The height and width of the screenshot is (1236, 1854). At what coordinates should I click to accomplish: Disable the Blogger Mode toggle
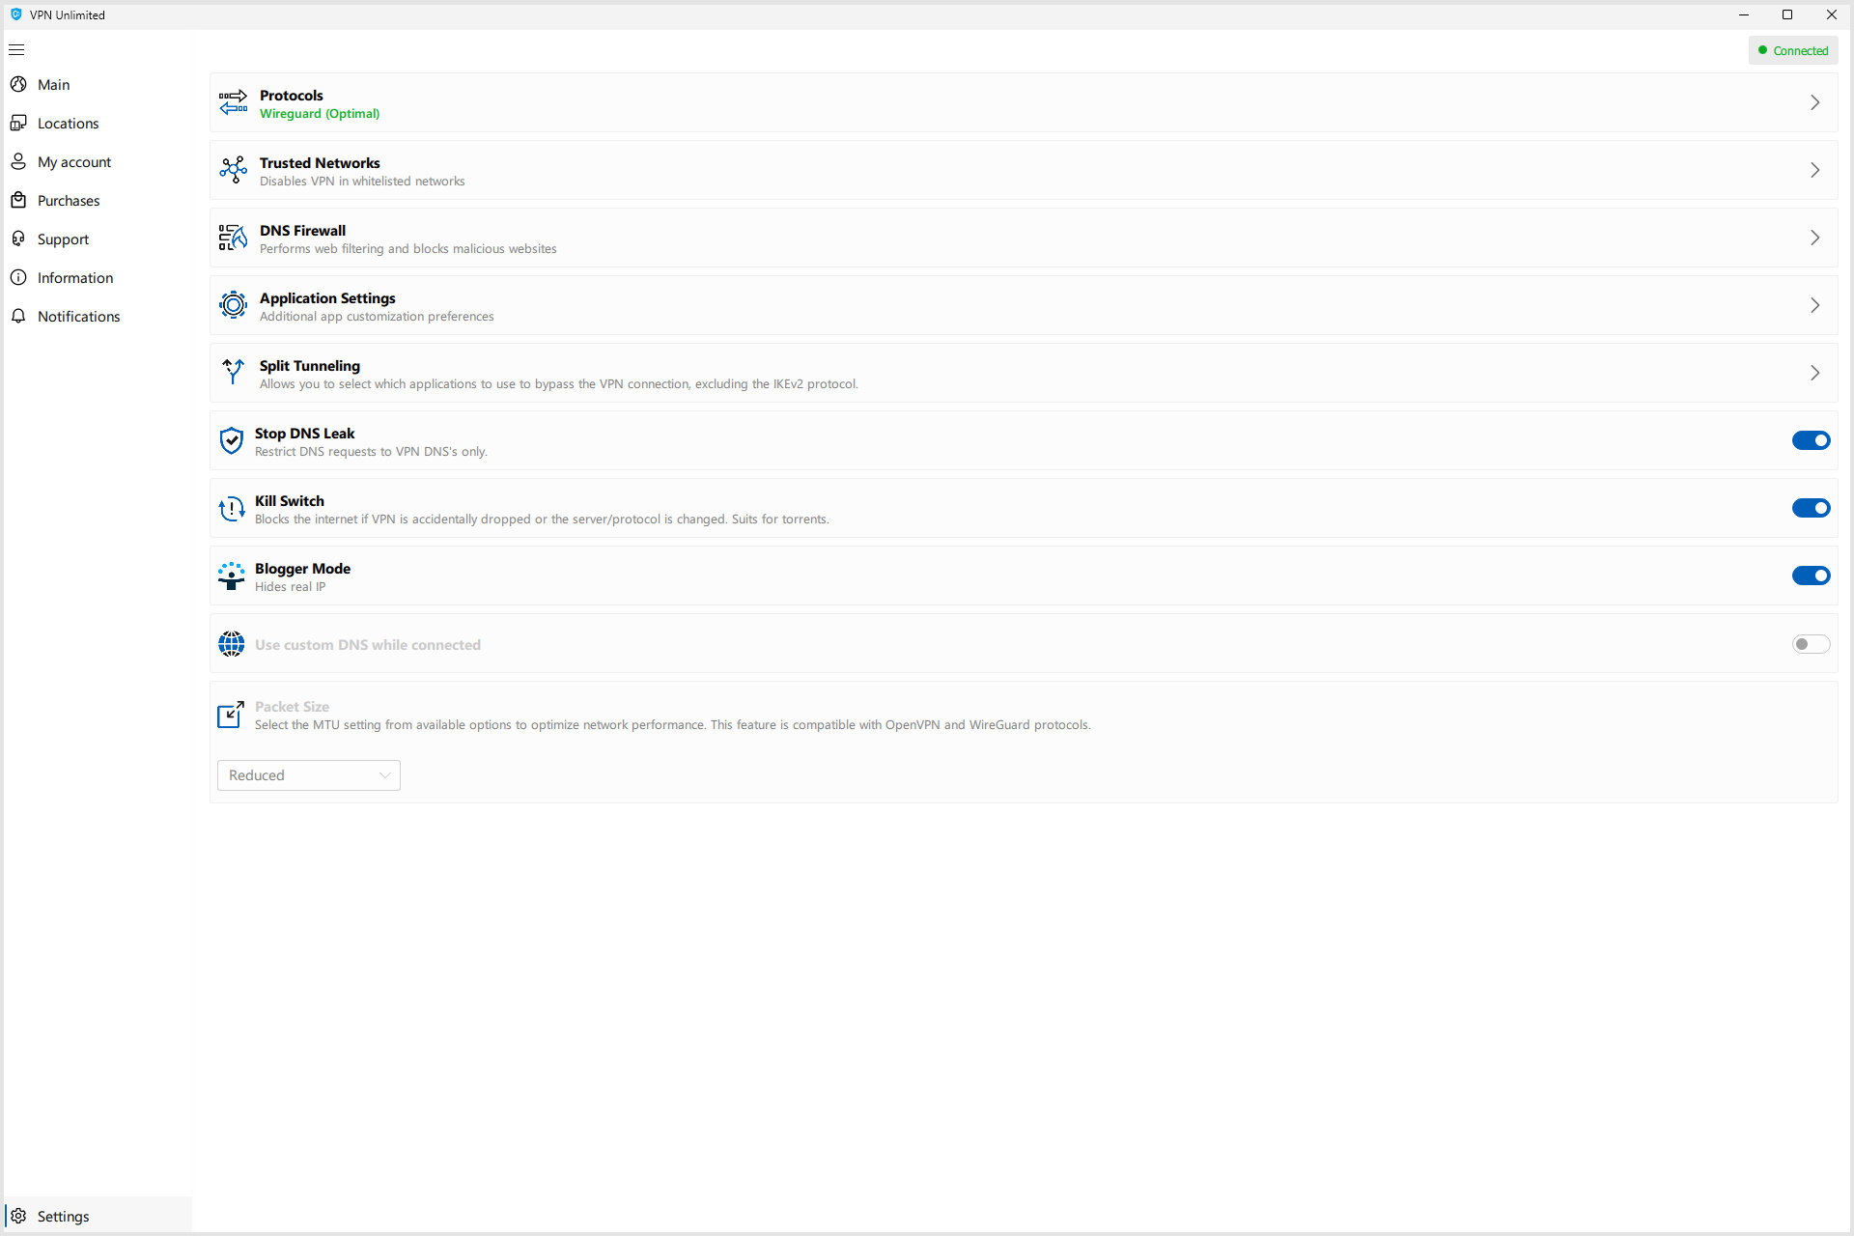(1810, 576)
